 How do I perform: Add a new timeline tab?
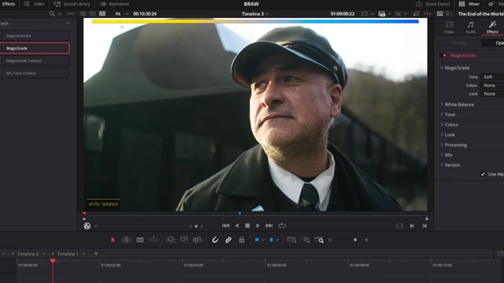point(96,253)
